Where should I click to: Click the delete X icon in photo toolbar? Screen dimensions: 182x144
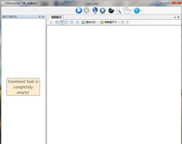[x=51, y=22]
